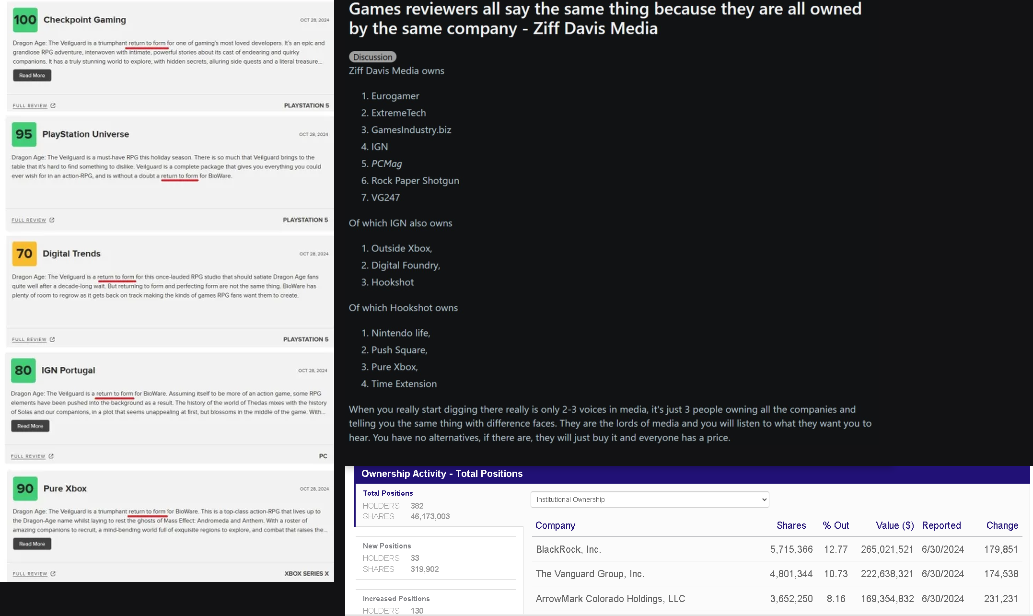1033x616 pixels.
Task: Click The Vanguard Group, Inc. row name
Action: (x=590, y=574)
